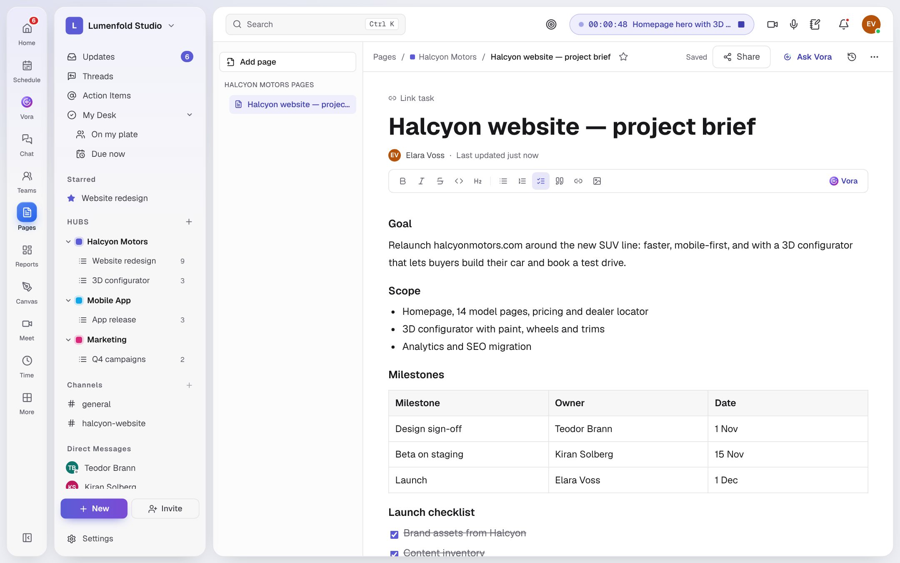
Task: Open Canvas in the navigation rail
Action: pyautogui.click(x=27, y=293)
